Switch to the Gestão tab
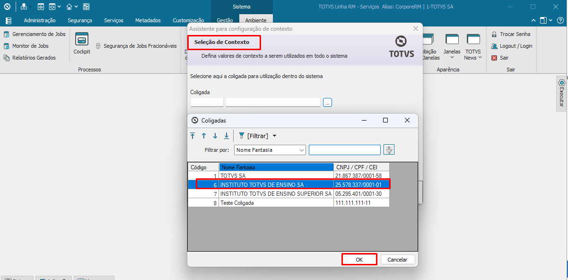Screen dimensions: 568x280 225,20
